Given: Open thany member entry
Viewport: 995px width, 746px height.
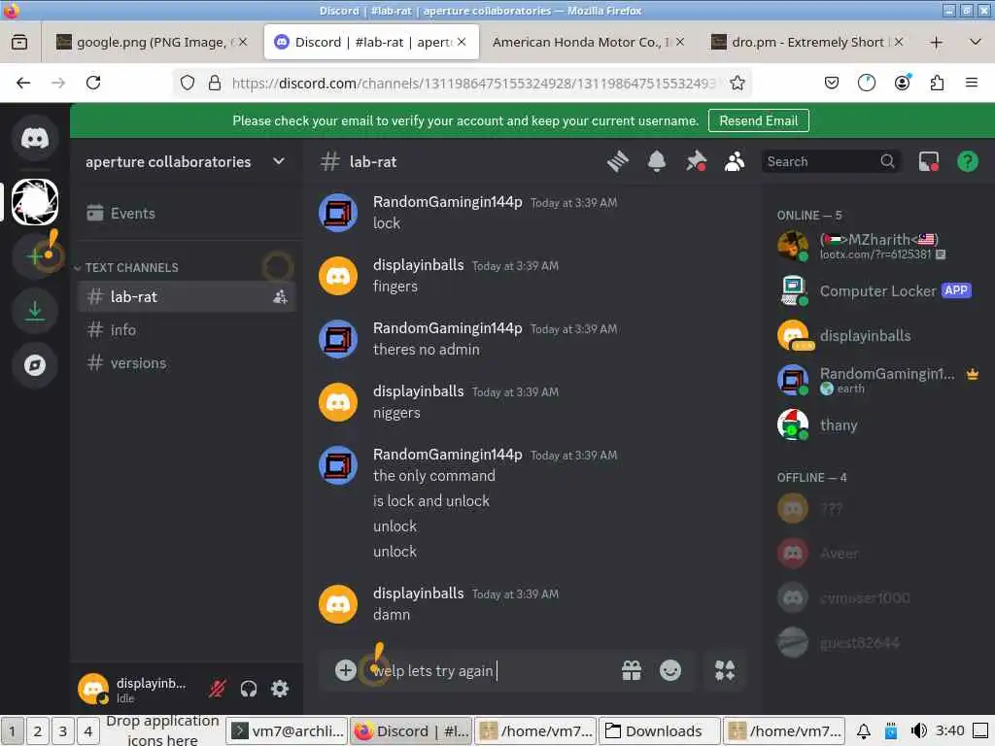Looking at the screenshot, I should pyautogui.click(x=878, y=425).
